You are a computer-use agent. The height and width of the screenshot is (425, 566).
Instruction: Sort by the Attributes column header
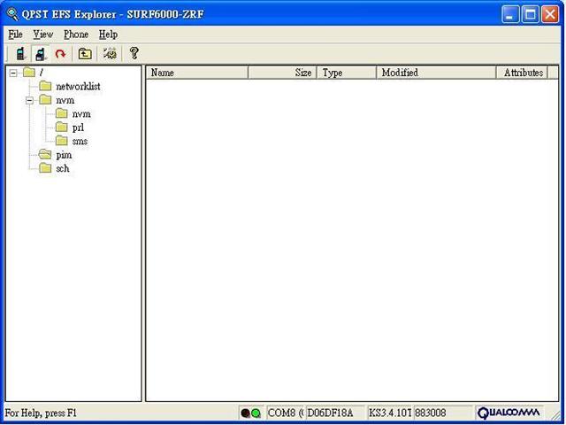[x=523, y=73]
